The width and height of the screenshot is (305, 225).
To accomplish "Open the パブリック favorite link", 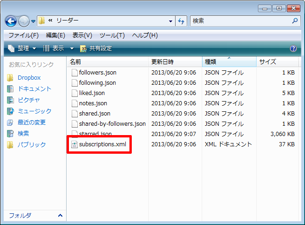I will click(x=32, y=144).
